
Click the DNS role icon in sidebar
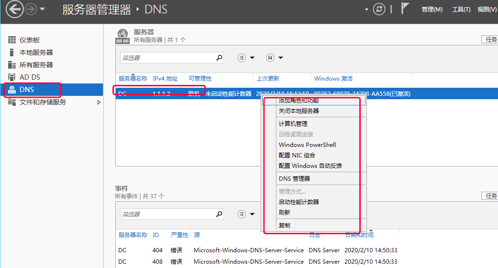[12, 90]
